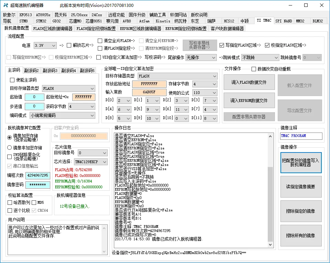
Task: Switch to the STM32 chip tab
Action: (x=41, y=21)
